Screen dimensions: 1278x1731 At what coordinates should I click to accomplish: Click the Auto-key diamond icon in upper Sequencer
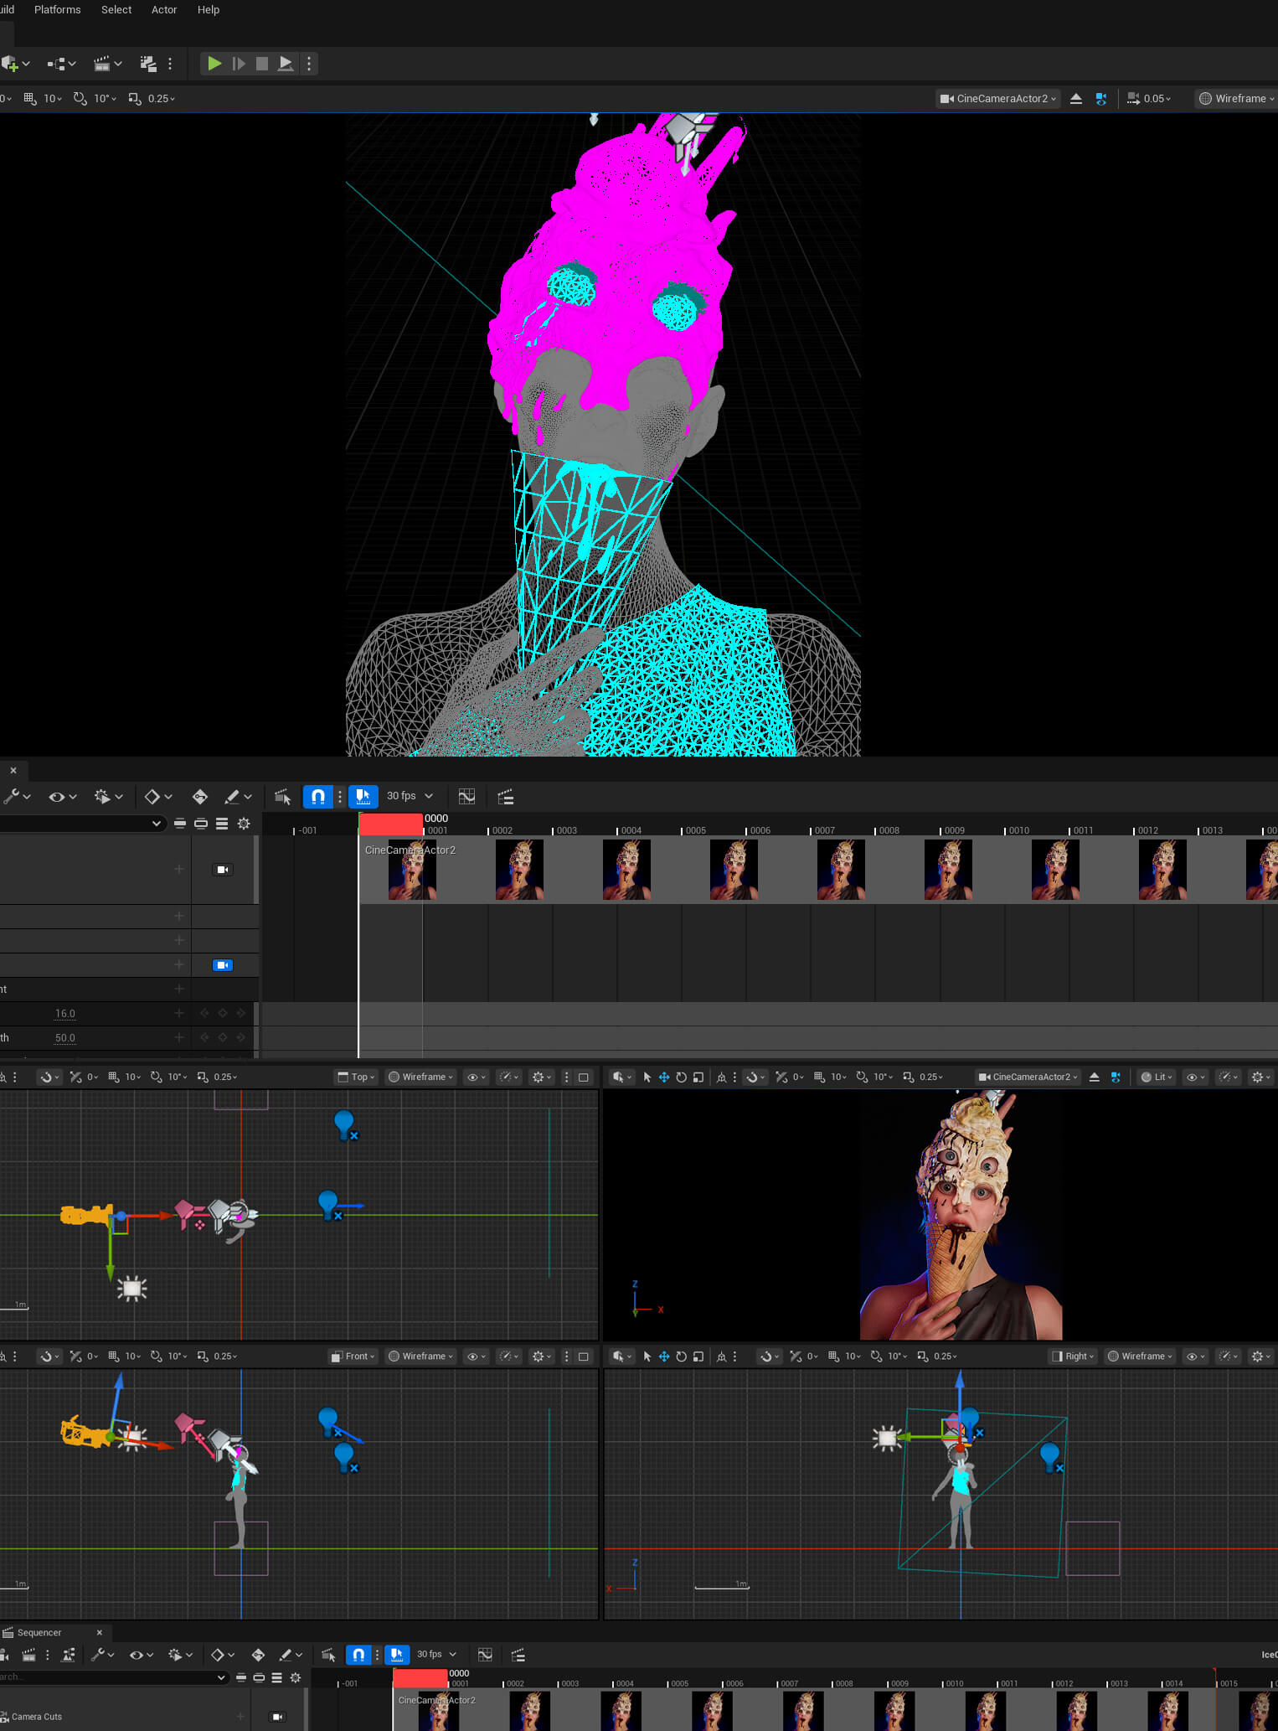pyautogui.click(x=200, y=797)
